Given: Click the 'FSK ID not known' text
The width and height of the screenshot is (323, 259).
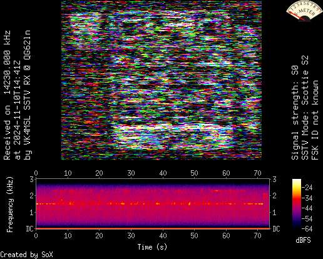Looking at the screenshot, I should click(x=315, y=120).
